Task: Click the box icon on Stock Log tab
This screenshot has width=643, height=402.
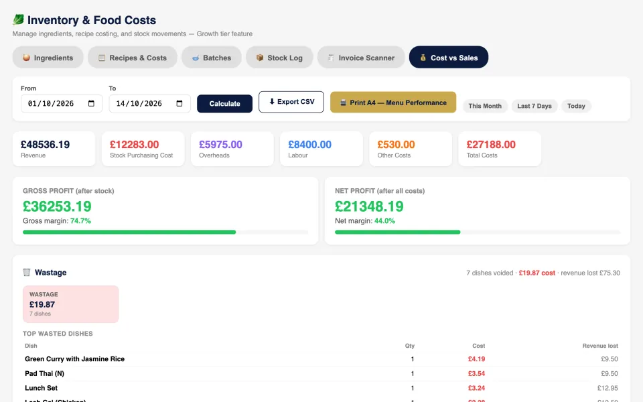Action: [x=260, y=58]
